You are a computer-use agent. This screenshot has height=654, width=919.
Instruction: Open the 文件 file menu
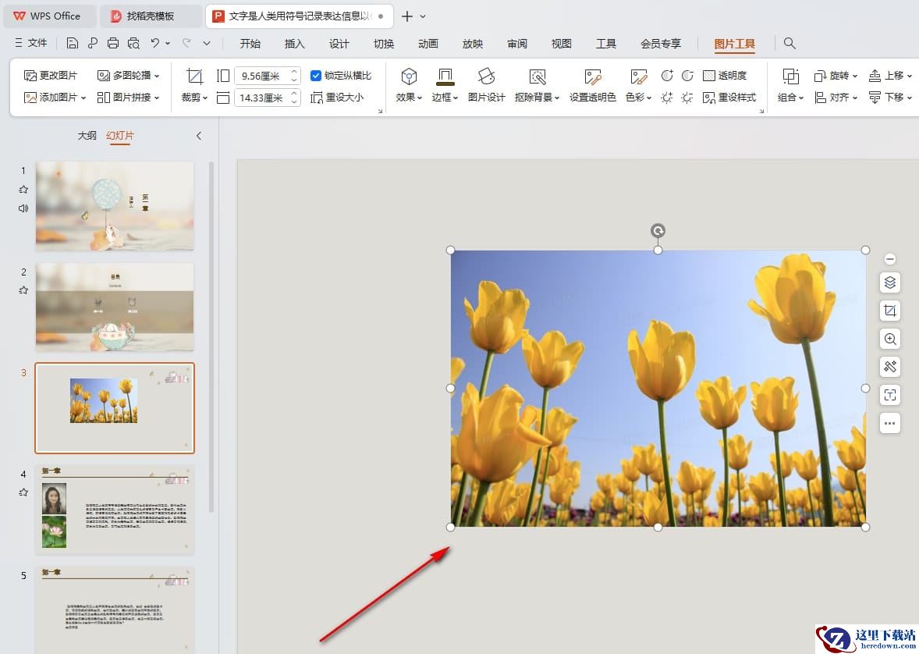(x=31, y=43)
